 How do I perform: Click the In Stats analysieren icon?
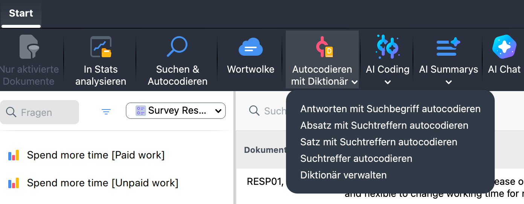coord(101,47)
